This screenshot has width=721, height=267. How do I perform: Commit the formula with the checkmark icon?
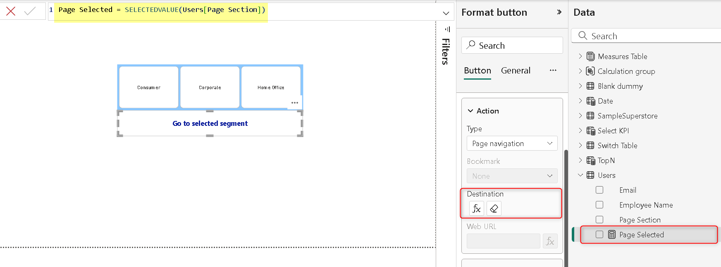click(30, 11)
